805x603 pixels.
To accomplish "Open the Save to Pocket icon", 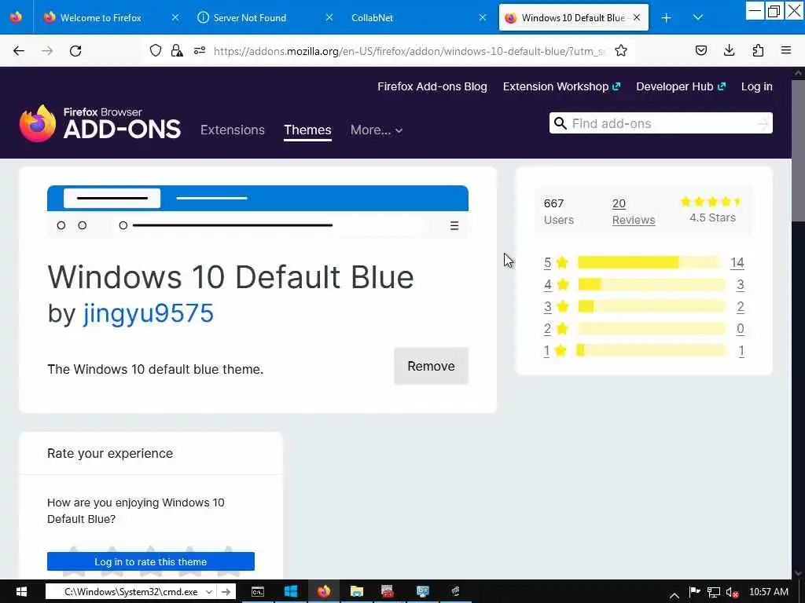I will coord(701,50).
